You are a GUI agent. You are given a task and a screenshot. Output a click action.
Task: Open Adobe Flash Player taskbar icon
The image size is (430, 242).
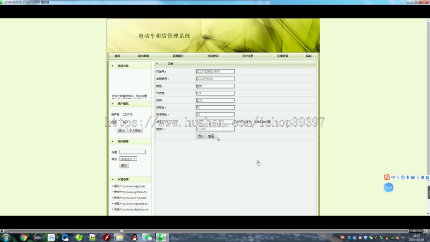point(107,237)
